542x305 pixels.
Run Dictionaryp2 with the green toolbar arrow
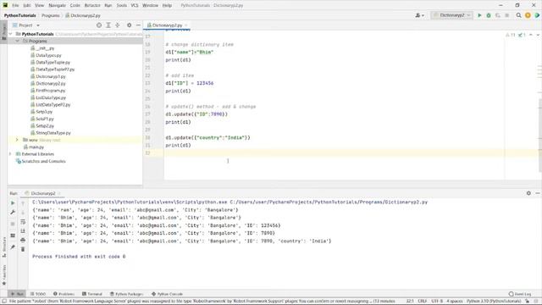coord(479,15)
